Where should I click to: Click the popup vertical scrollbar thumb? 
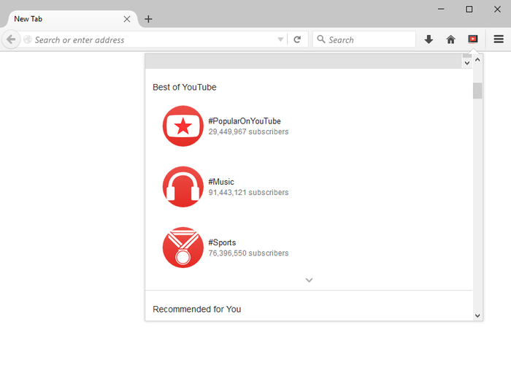477,91
